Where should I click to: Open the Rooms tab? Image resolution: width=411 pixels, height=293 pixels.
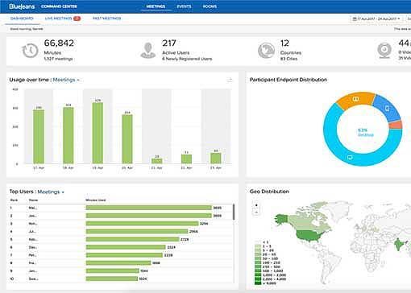click(210, 6)
